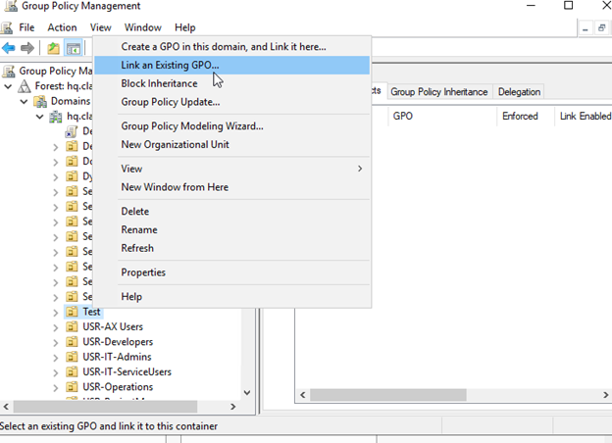The width and height of the screenshot is (612, 443).
Task: Choose New Organizational Unit
Action: (231, 144)
